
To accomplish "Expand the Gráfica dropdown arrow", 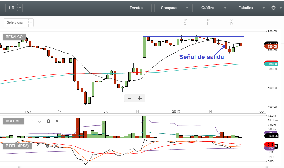I will pos(225,8).
